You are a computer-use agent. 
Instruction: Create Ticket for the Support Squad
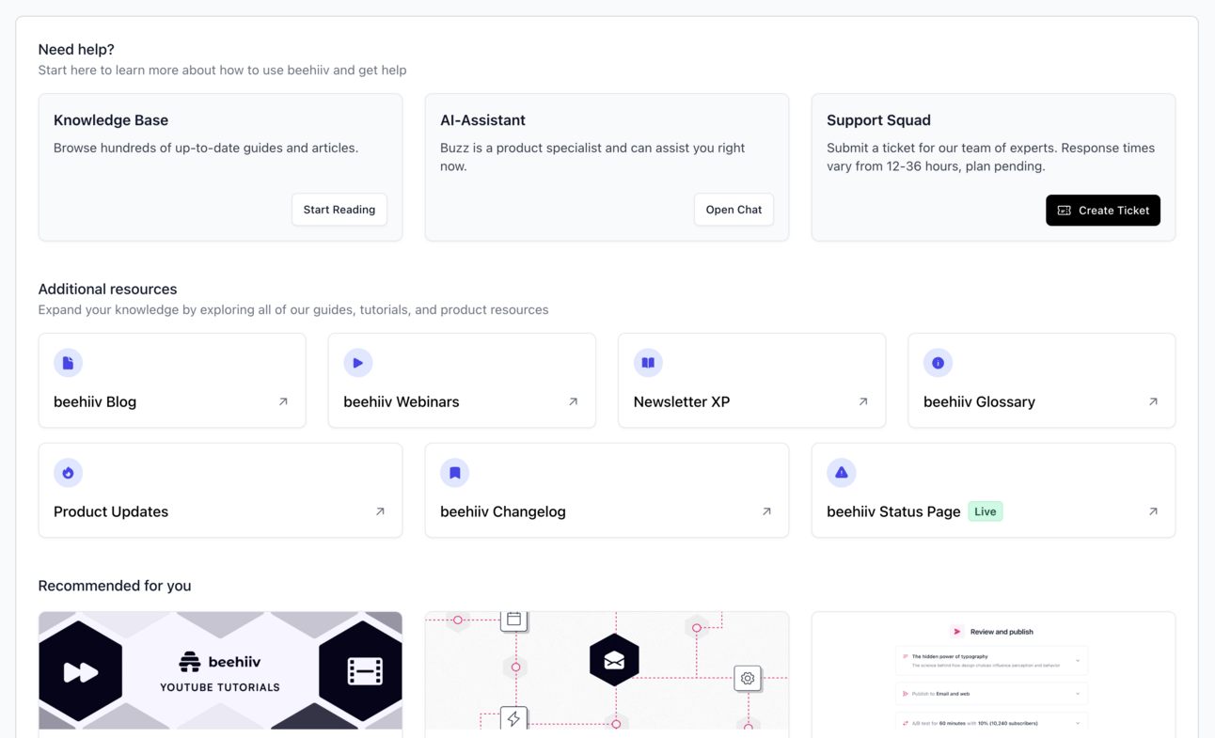pos(1103,211)
